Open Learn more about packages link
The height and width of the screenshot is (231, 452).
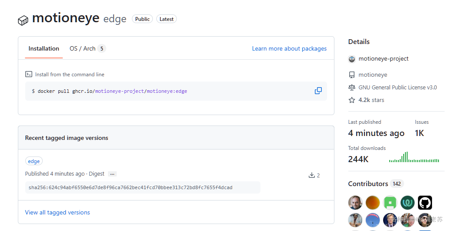coord(289,48)
